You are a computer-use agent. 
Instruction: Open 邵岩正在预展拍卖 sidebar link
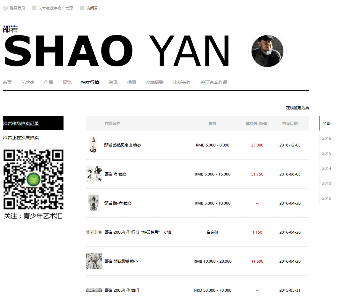tap(21, 138)
